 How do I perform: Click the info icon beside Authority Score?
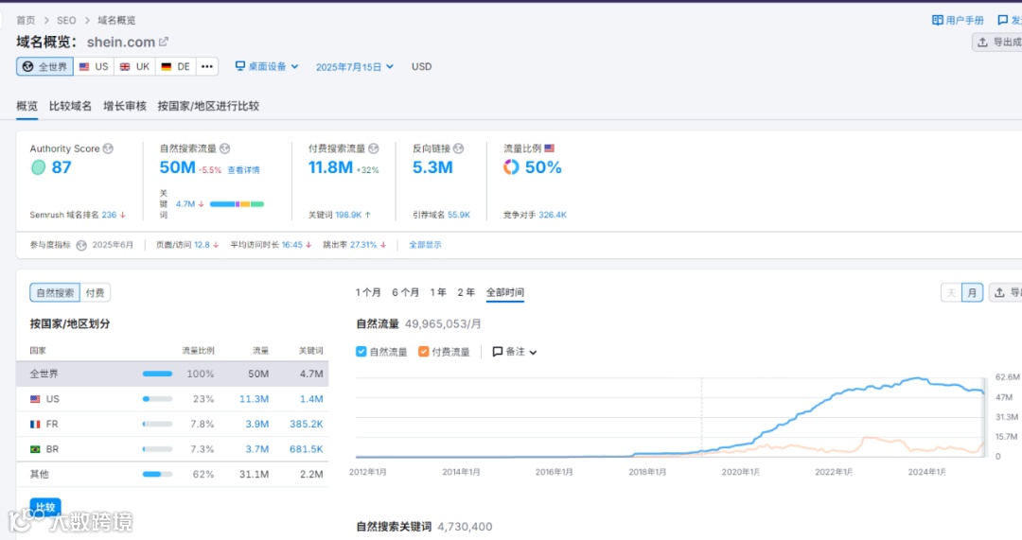[108, 148]
